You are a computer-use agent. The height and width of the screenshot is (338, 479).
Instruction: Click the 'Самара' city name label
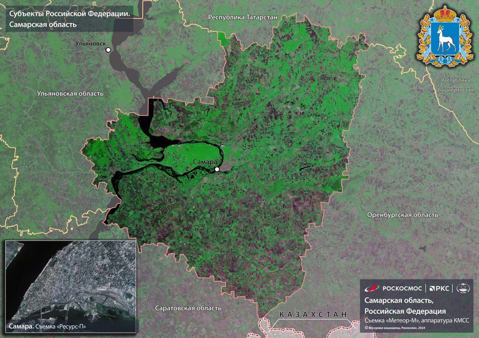click(205, 162)
